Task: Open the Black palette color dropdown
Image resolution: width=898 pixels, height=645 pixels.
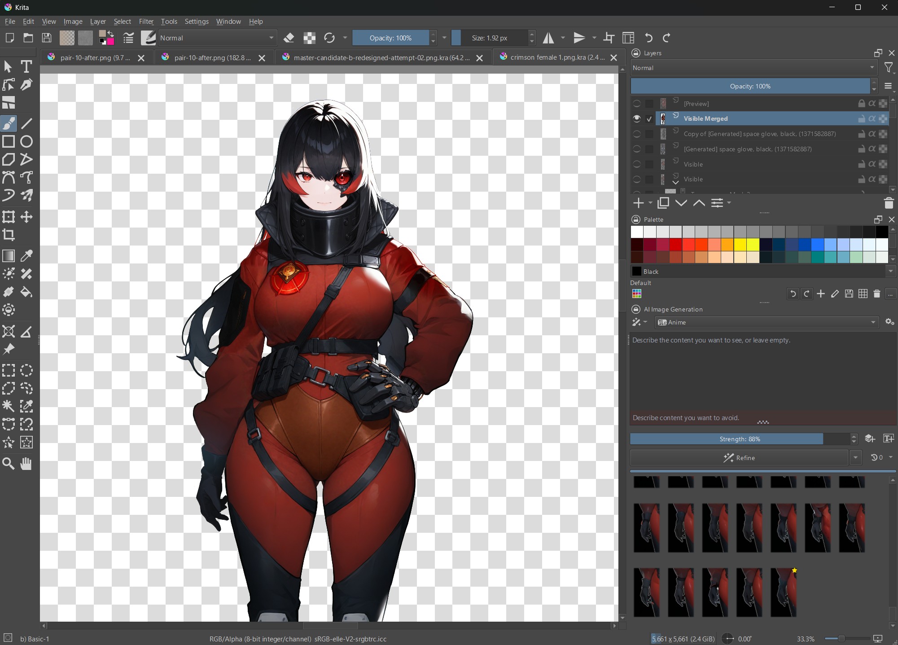Action: tap(890, 272)
